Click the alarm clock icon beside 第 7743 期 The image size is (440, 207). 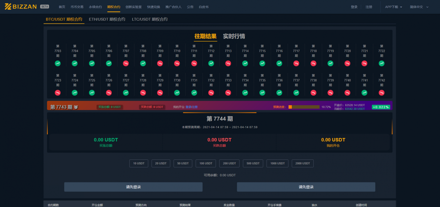click(76, 107)
